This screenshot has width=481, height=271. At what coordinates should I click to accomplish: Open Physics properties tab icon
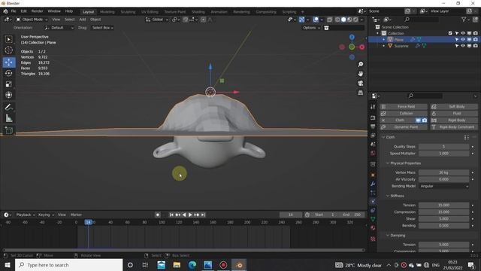pyautogui.click(x=373, y=201)
